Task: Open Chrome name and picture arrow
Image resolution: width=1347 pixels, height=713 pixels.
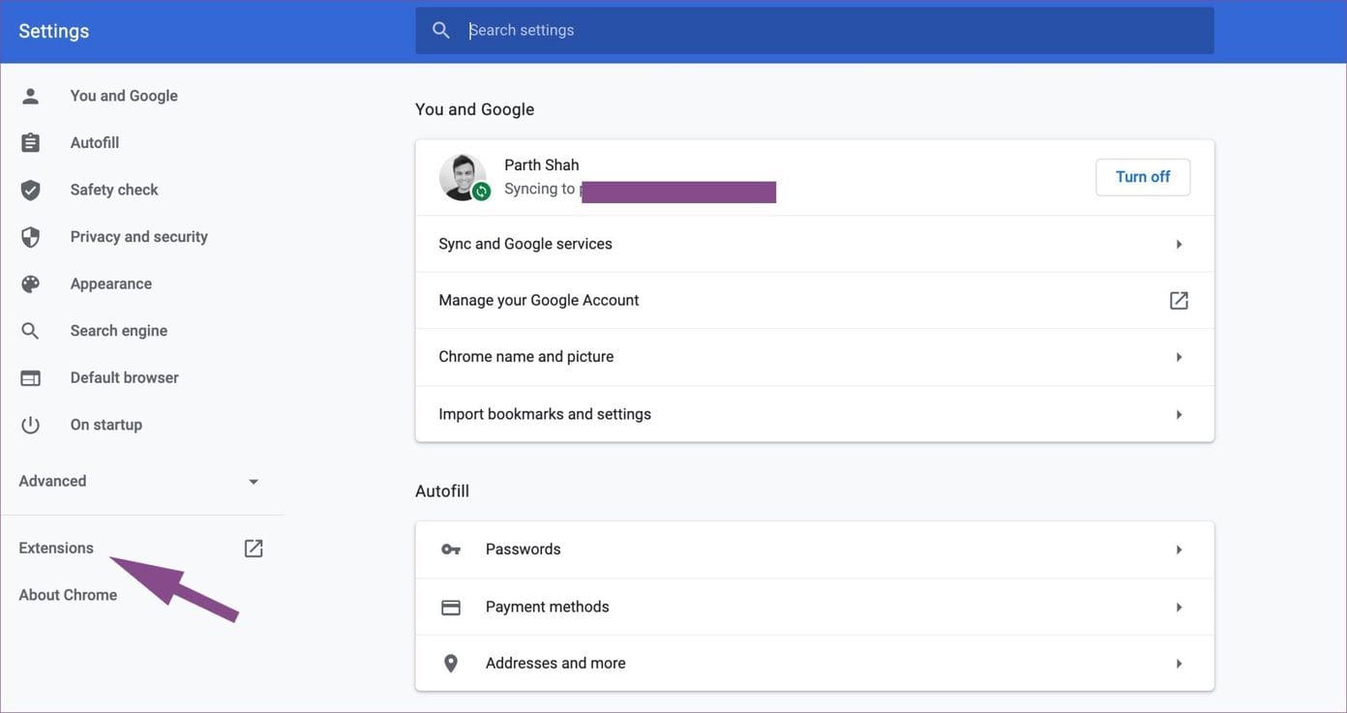Action: point(1179,357)
